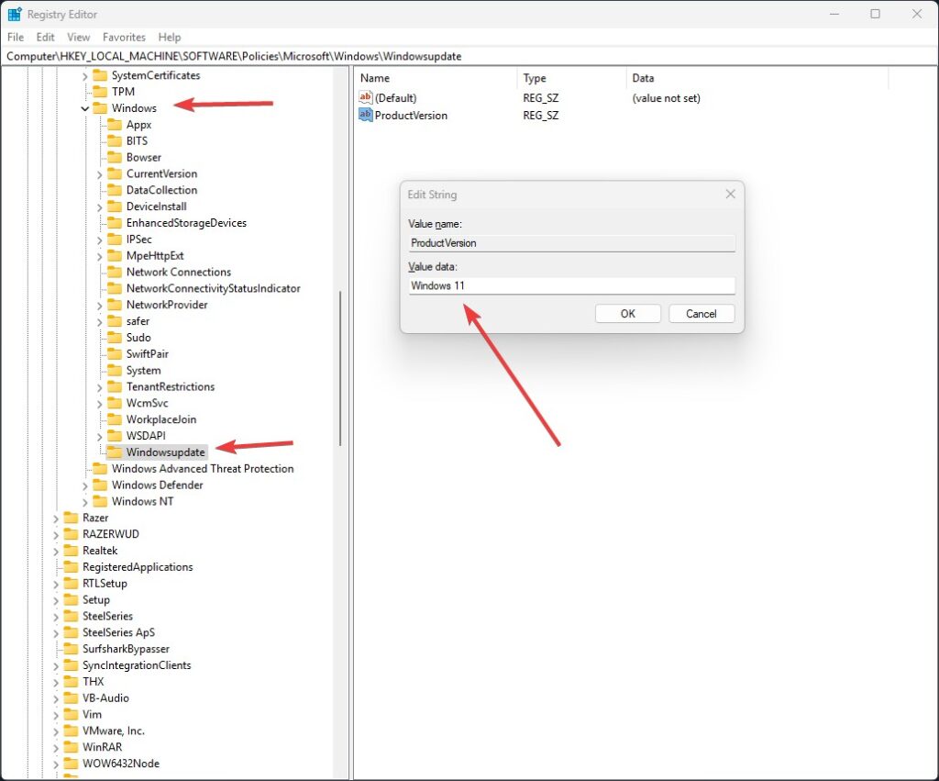
Task: Expand the SystemCertificates key
Action: [x=85, y=76]
